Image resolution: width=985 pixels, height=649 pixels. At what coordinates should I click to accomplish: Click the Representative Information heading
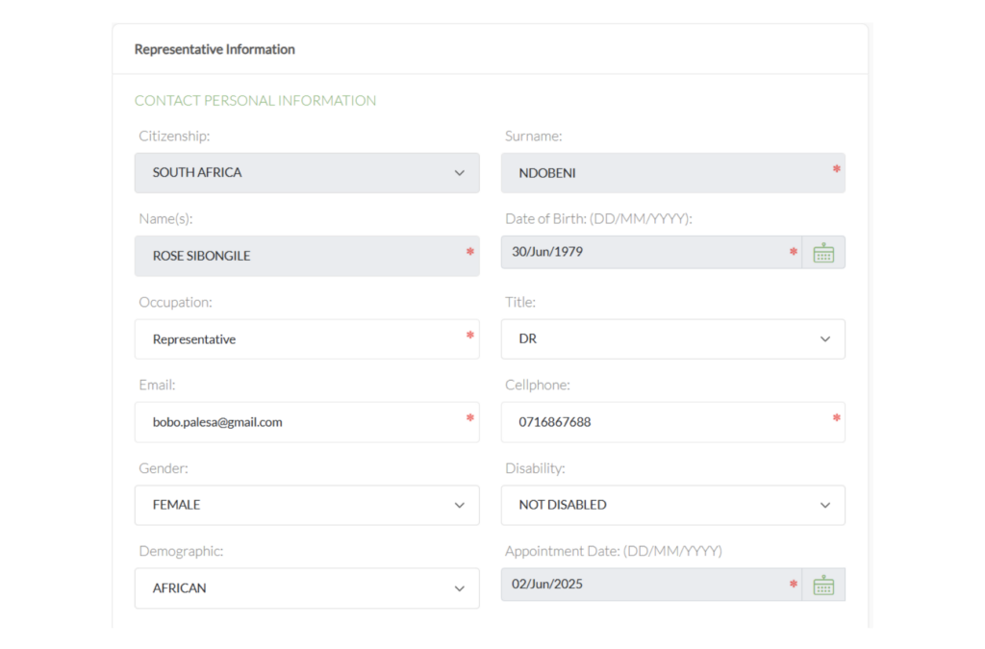[215, 49]
